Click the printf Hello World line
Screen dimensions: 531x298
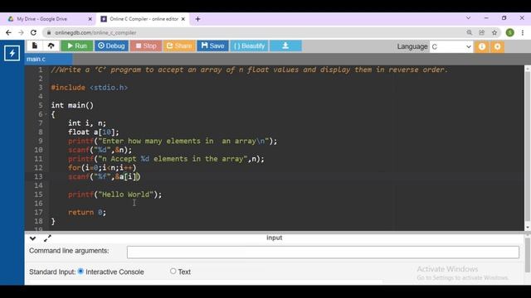pyautogui.click(x=115, y=195)
